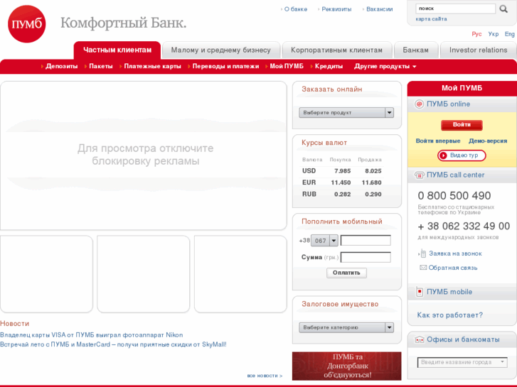Click the ПУМБ mobile icon
This screenshot has width=517, height=387.
[x=420, y=292]
